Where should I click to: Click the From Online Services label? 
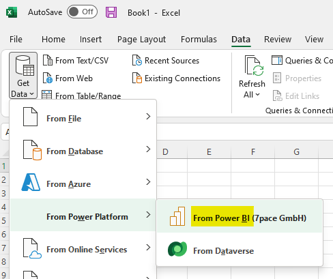[x=87, y=250]
